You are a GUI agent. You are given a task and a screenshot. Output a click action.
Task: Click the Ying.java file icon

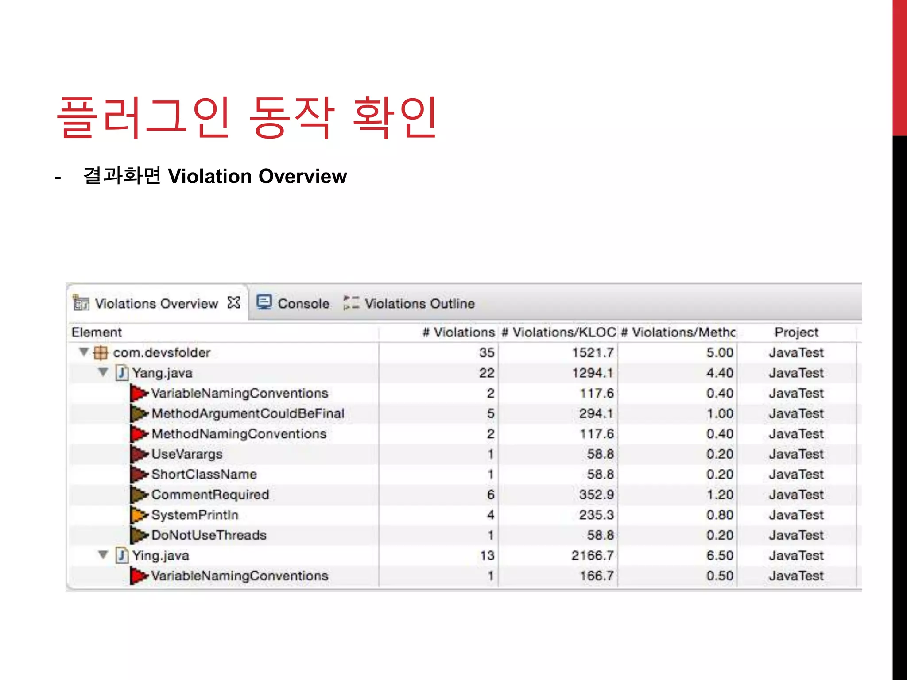(122, 555)
